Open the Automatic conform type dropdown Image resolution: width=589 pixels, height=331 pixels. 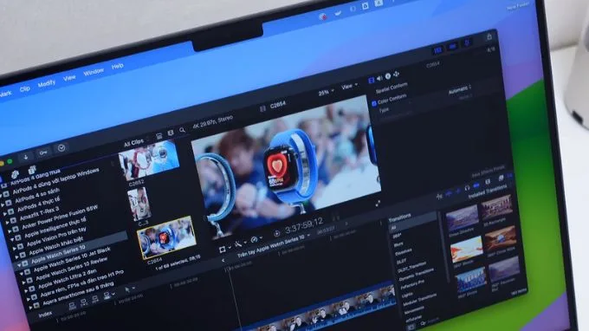click(460, 90)
